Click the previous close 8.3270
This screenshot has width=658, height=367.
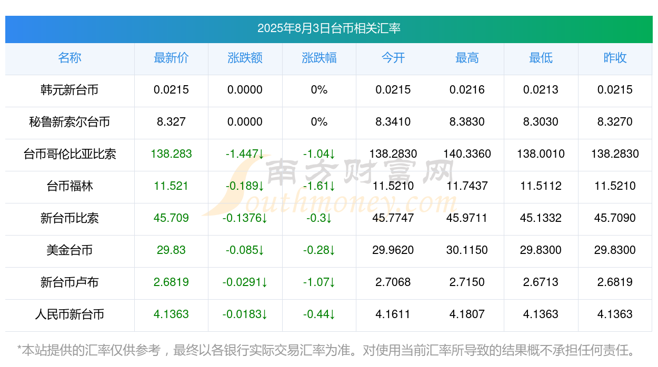[x=615, y=122]
